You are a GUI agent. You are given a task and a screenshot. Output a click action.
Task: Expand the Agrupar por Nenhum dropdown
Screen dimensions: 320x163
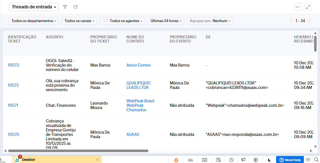pos(210,21)
